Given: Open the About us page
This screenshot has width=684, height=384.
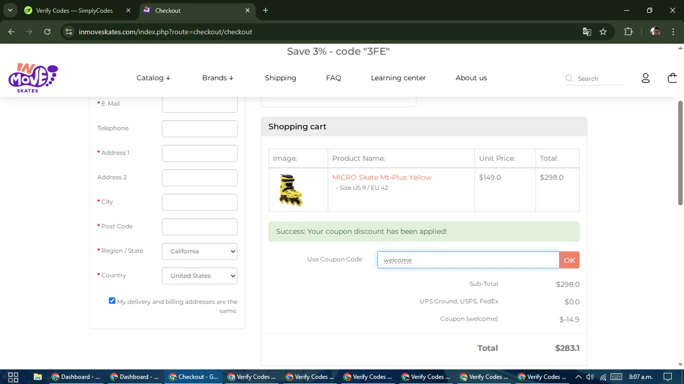Looking at the screenshot, I should [x=471, y=78].
